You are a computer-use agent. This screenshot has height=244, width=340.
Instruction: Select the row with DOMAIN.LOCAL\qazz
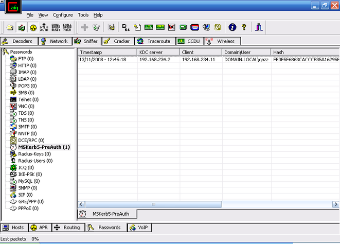pyautogui.click(x=209, y=60)
